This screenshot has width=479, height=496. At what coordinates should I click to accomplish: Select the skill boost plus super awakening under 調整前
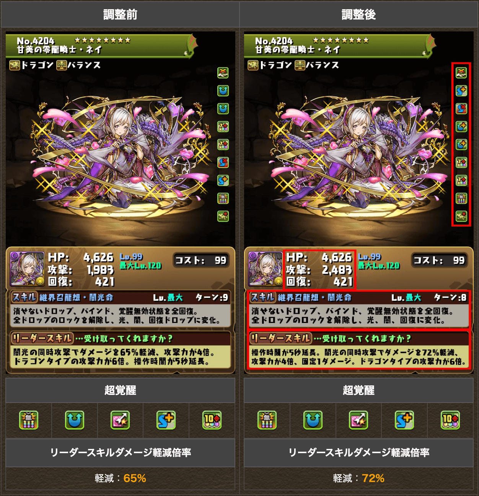coord(166,420)
